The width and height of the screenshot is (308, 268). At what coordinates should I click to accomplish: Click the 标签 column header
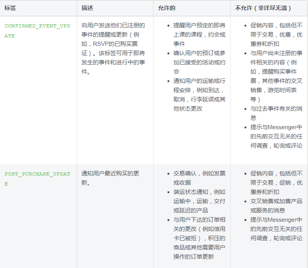pos(10,8)
